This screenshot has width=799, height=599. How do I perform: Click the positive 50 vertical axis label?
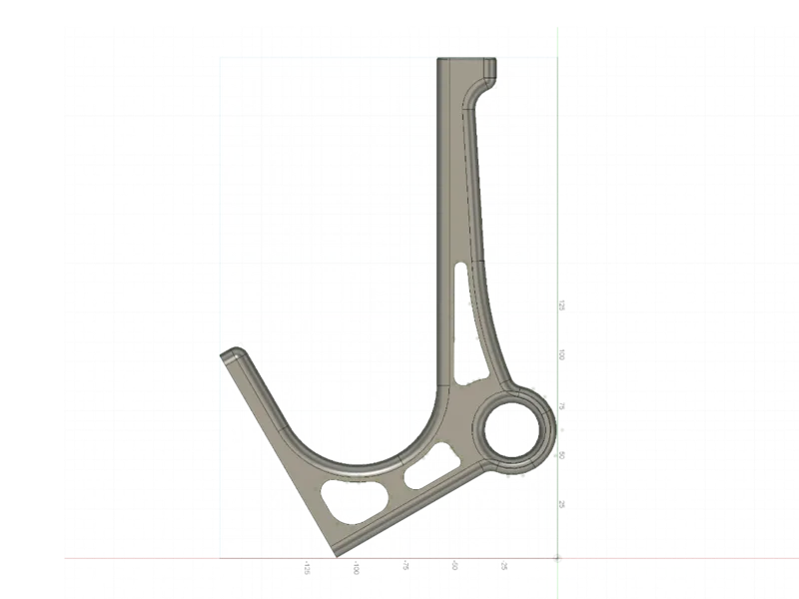click(561, 455)
